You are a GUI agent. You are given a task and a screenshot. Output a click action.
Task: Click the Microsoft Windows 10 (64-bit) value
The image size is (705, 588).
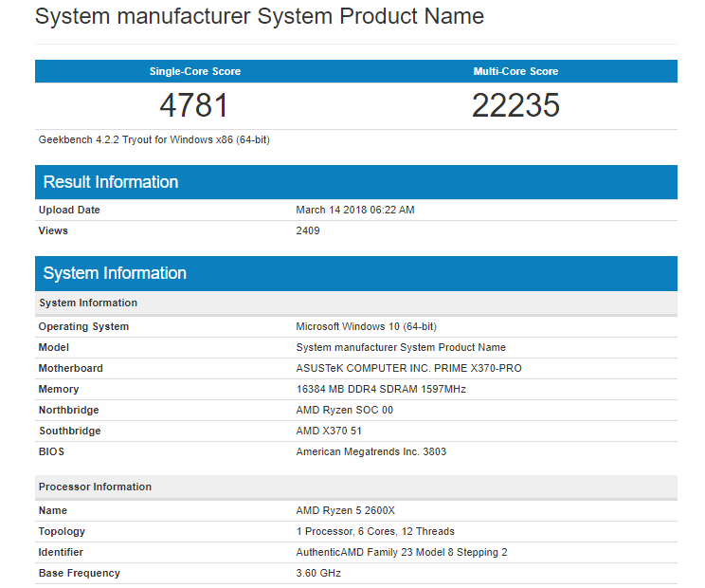point(367,326)
